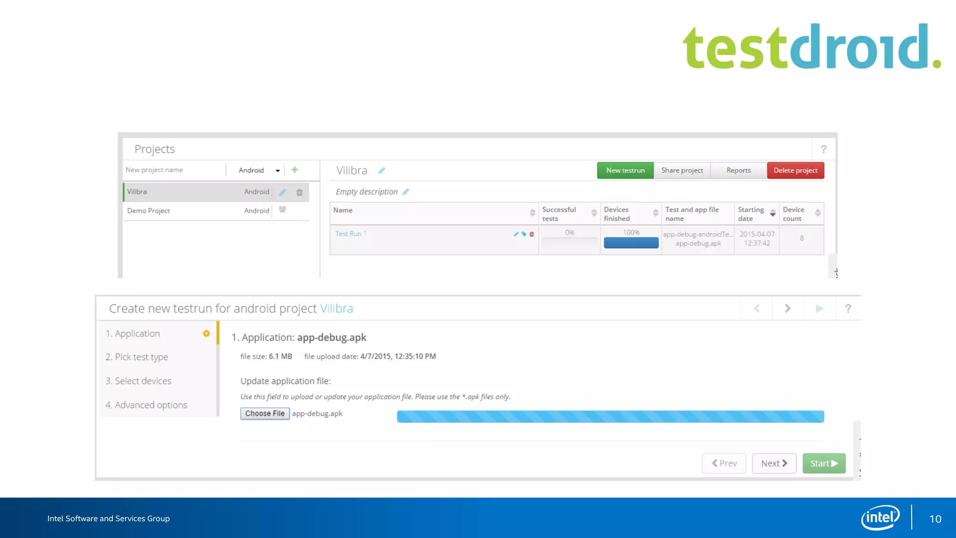This screenshot has height=538, width=956.
Task: Select step 2. Pick test type
Action: pyautogui.click(x=137, y=357)
